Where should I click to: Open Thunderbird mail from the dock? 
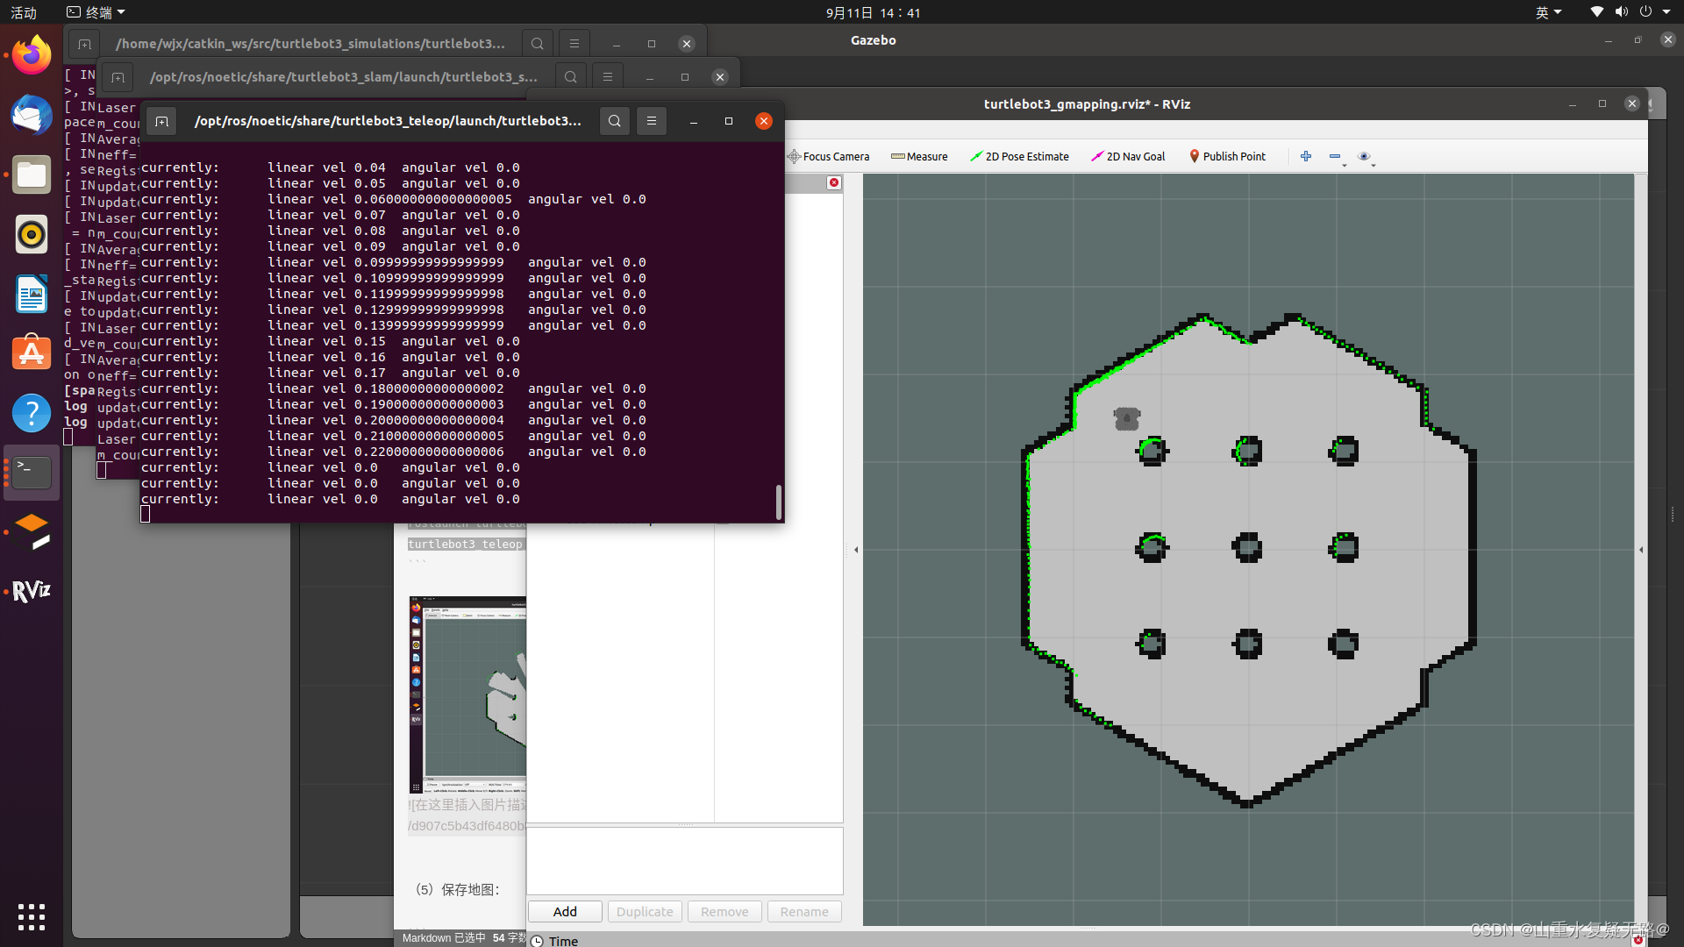[32, 115]
